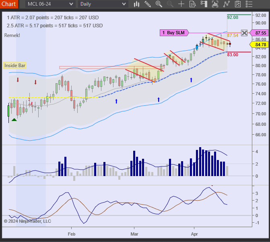Click the green up triangle marker
Viewport: 270px width, 242px height.
pos(14,120)
